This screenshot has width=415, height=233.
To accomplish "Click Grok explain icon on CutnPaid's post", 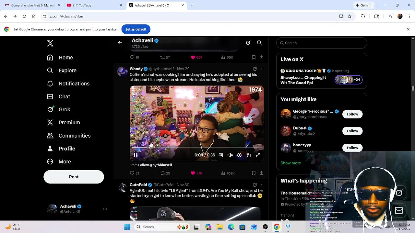I will tap(255, 185).
